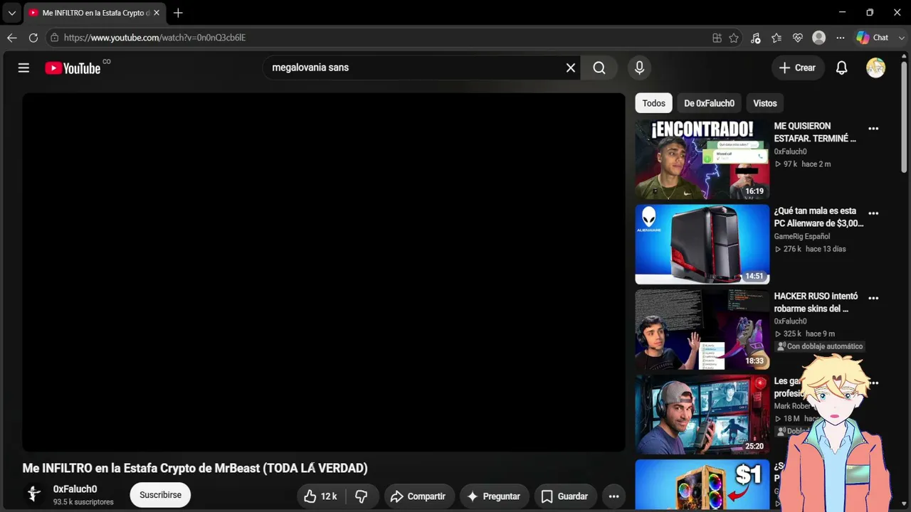Viewport: 911px width, 512px height.
Task: Open the 'ME QUISIERON ESTAFAR' video title
Action: tap(815, 132)
